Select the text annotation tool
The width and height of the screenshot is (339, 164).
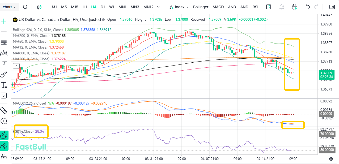pos(4,85)
